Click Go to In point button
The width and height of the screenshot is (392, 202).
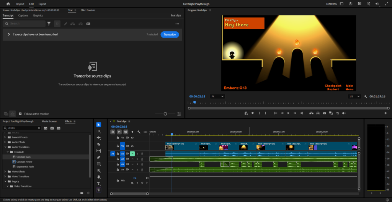point(276,113)
